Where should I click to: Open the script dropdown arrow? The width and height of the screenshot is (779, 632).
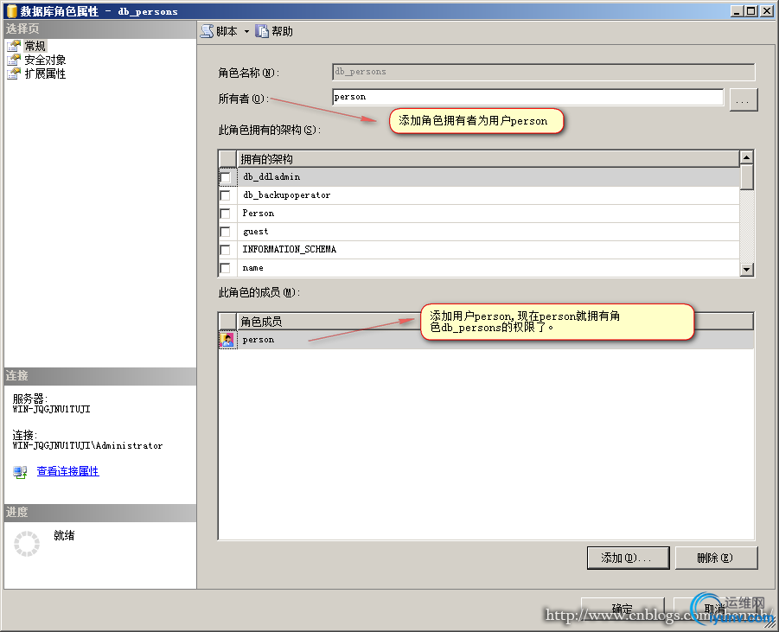(246, 32)
